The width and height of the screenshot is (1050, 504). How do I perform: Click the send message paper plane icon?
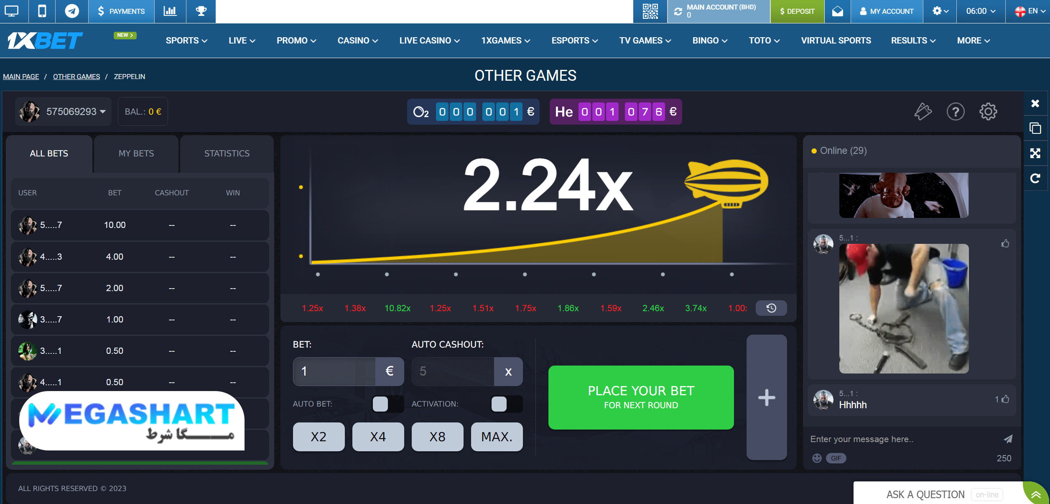point(1008,439)
